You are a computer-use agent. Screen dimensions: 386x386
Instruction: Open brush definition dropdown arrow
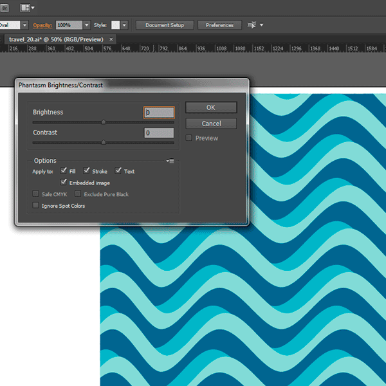coord(24,25)
